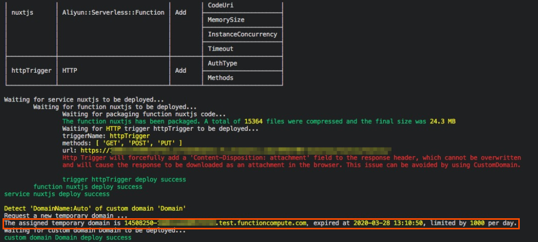Click the Add action in the nuxtjs row
The height and width of the screenshot is (242, 538).
(x=181, y=12)
